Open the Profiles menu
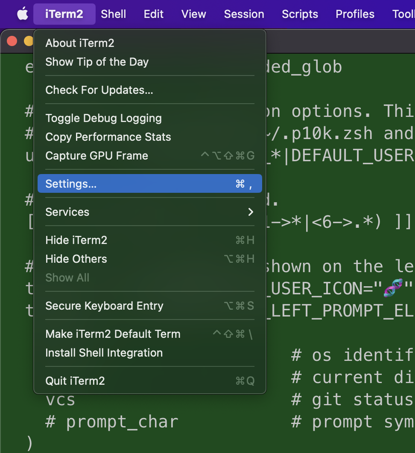Screen dimensions: 415x453 pyautogui.click(x=355, y=14)
